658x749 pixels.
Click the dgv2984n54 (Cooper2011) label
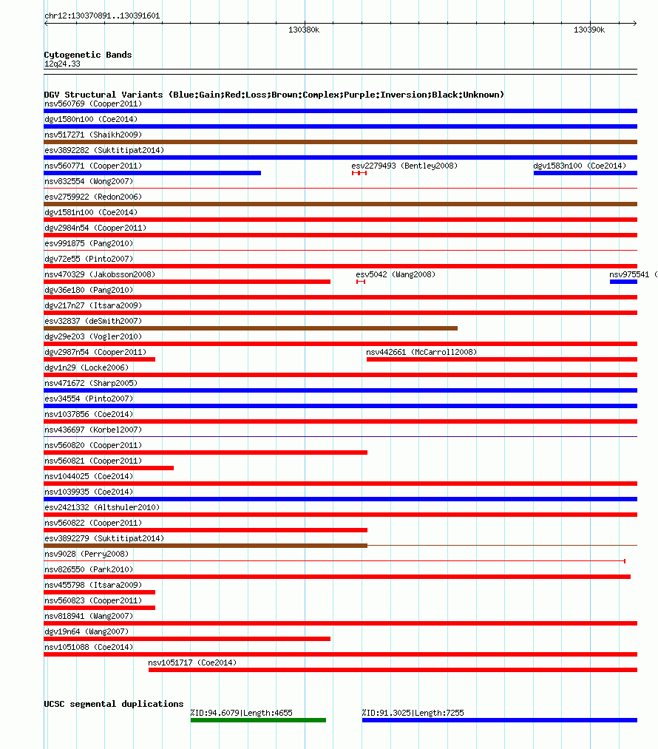click(95, 228)
